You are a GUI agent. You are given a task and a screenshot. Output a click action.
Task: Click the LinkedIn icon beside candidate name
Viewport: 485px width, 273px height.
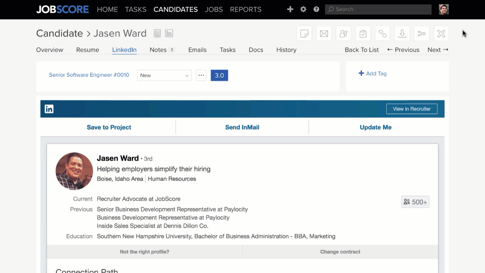coord(169,33)
